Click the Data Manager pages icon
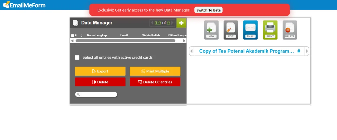337x140 pixels. point(75,23)
